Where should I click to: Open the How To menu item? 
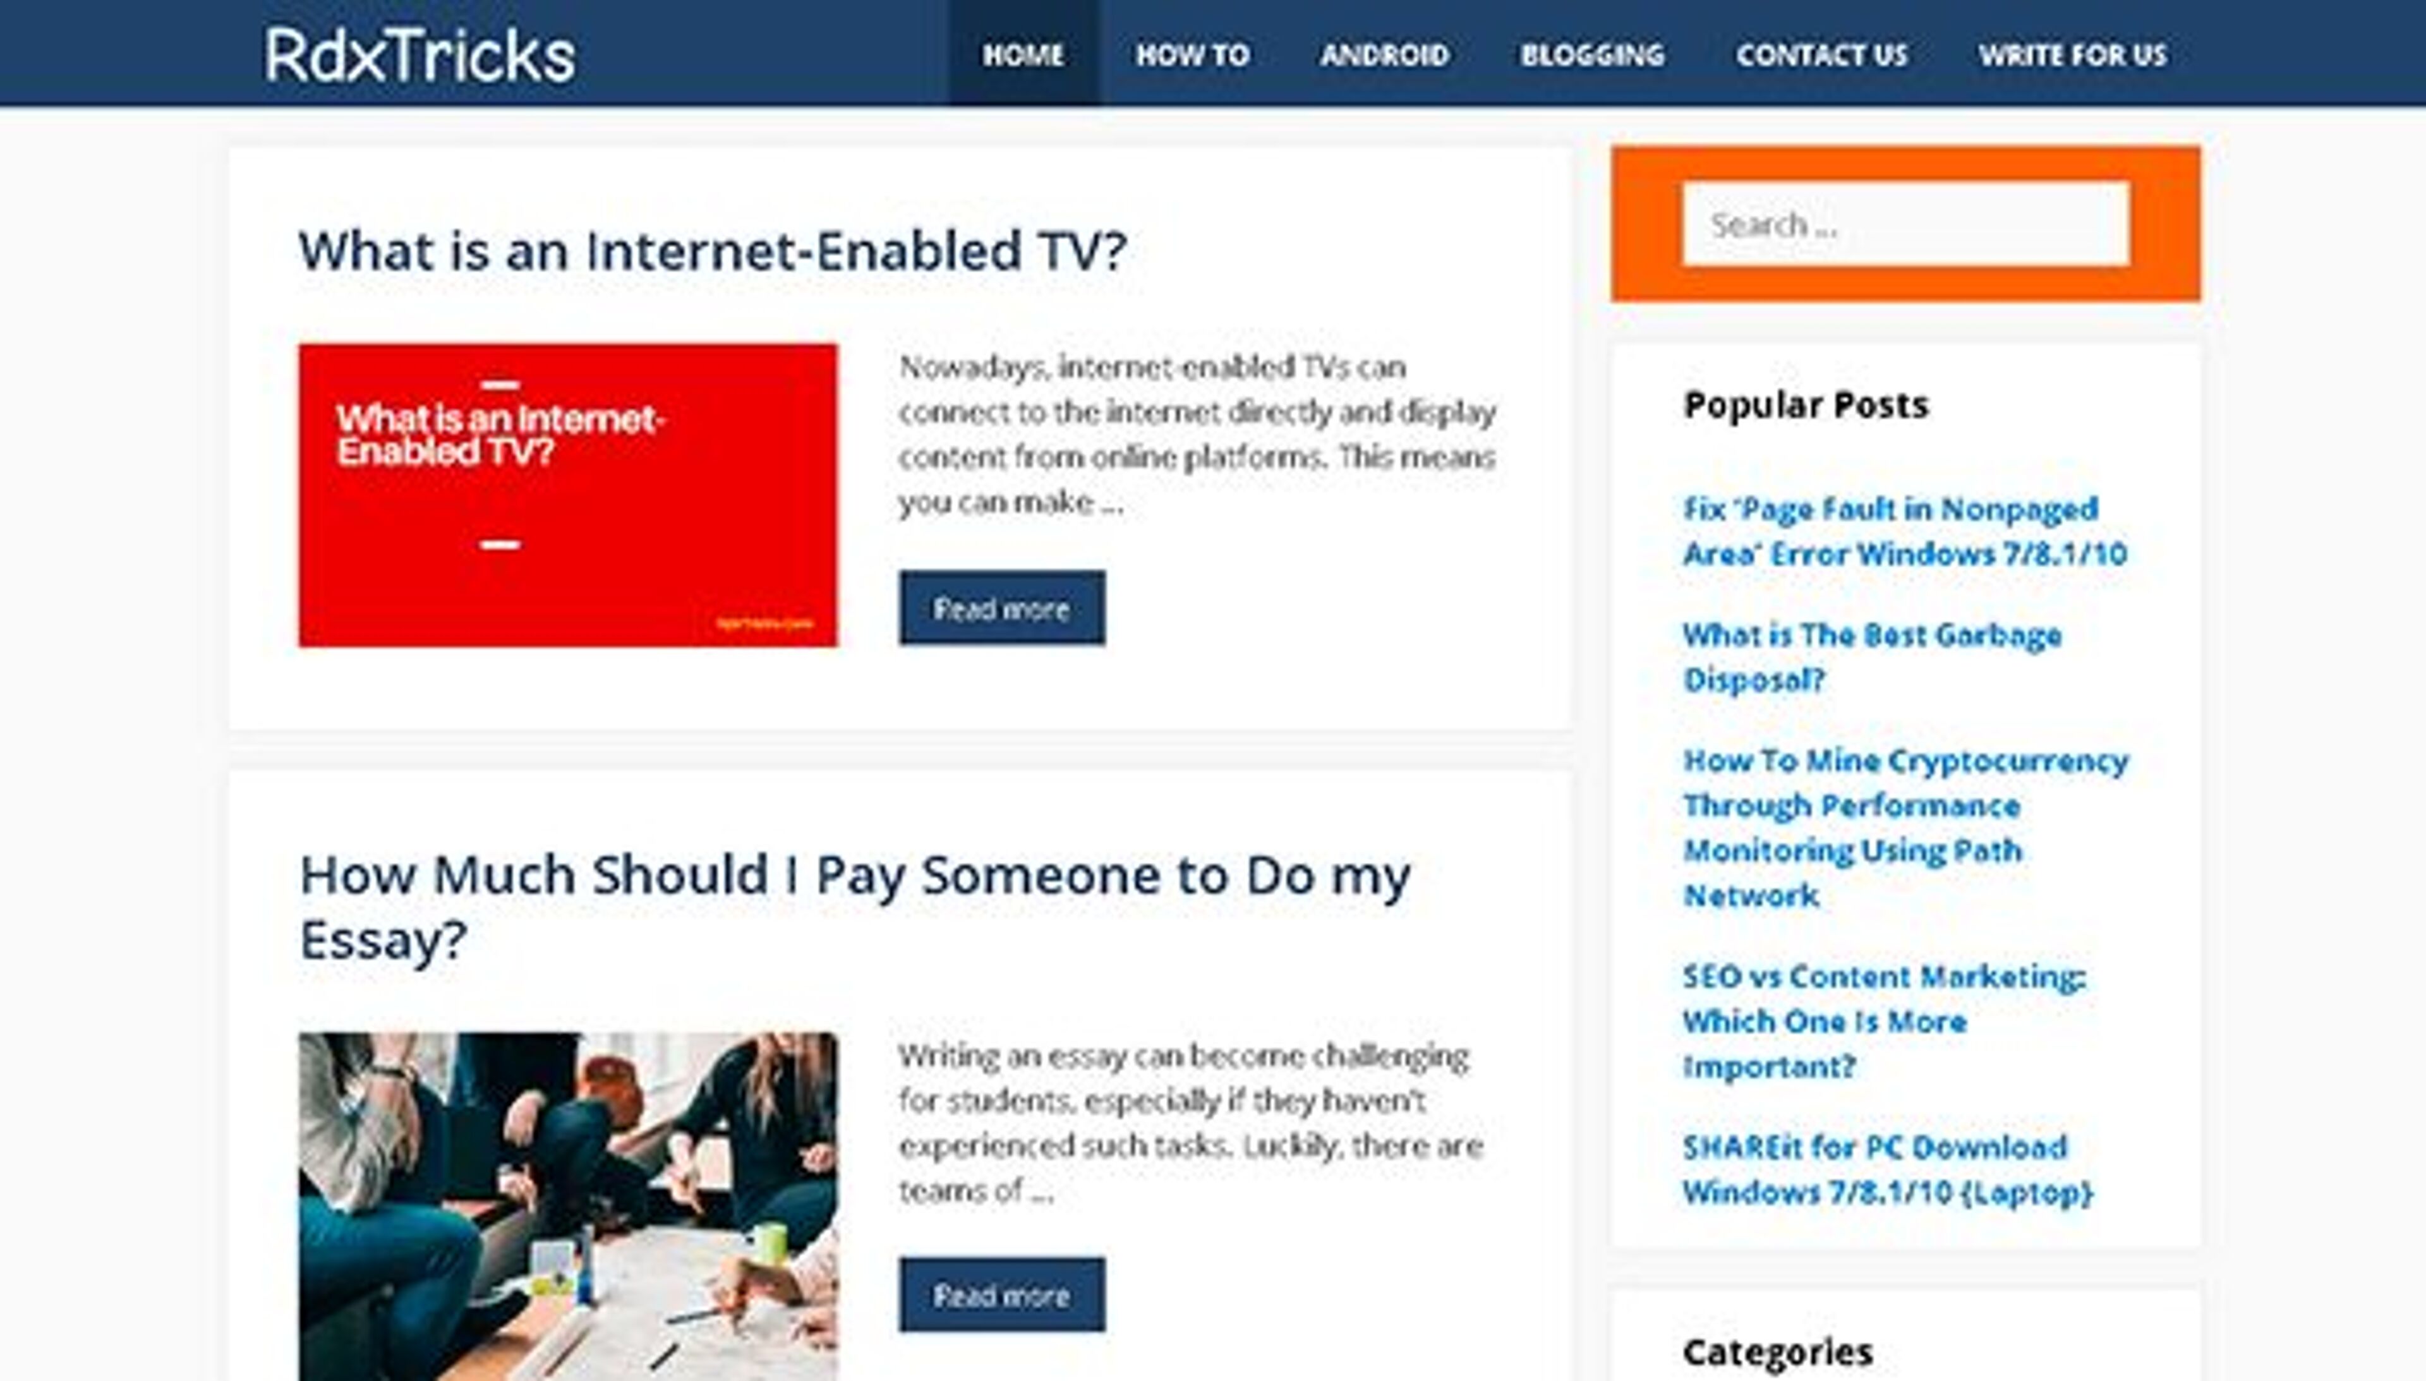coord(1192,54)
